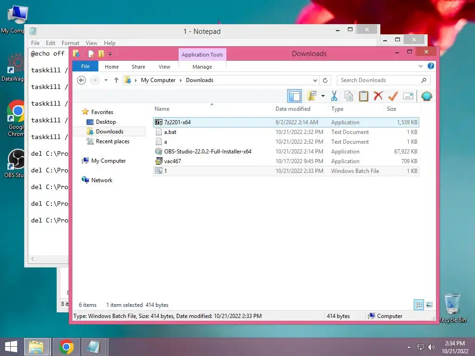Select the vac467 application
Image resolution: width=475 pixels, height=356 pixels.
tap(286, 161)
